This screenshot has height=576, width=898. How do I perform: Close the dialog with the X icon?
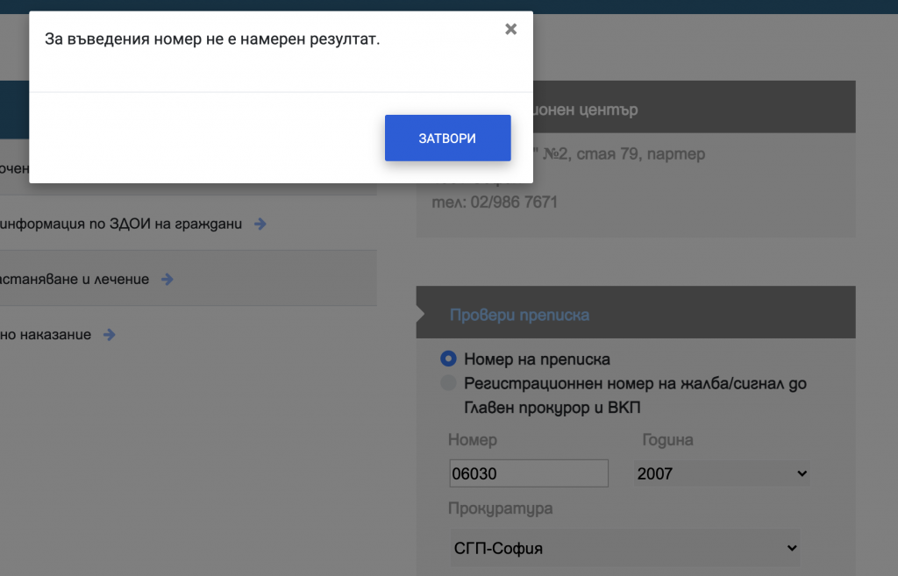(x=510, y=30)
